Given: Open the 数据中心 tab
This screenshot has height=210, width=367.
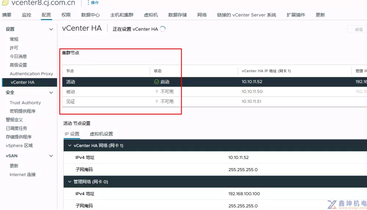Looking at the screenshot, I should coord(90,15).
